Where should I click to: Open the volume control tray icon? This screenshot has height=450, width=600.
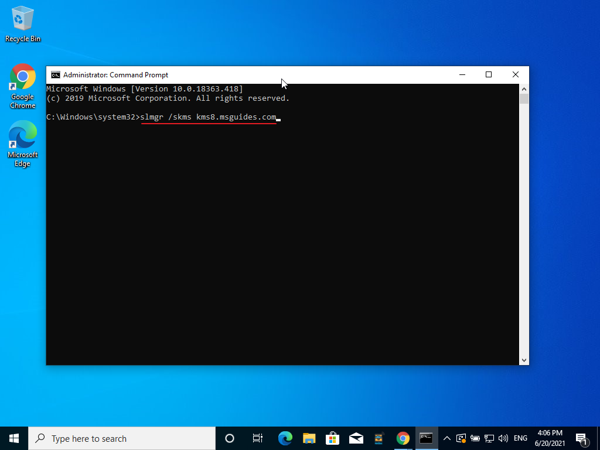pos(503,438)
